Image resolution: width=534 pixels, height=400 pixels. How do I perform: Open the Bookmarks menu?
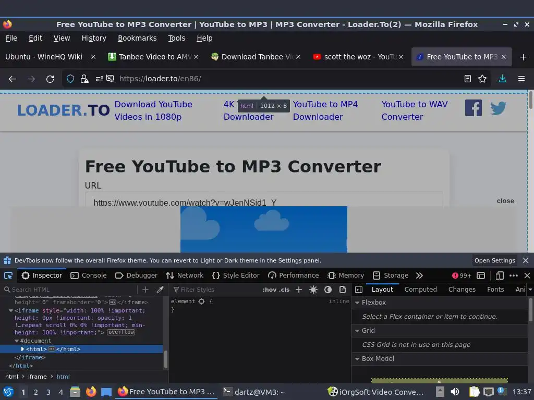point(137,38)
